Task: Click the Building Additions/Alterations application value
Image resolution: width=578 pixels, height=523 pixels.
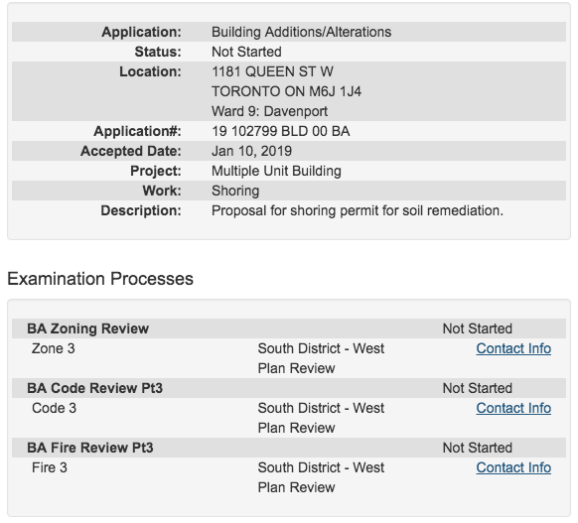Action: 302,32
